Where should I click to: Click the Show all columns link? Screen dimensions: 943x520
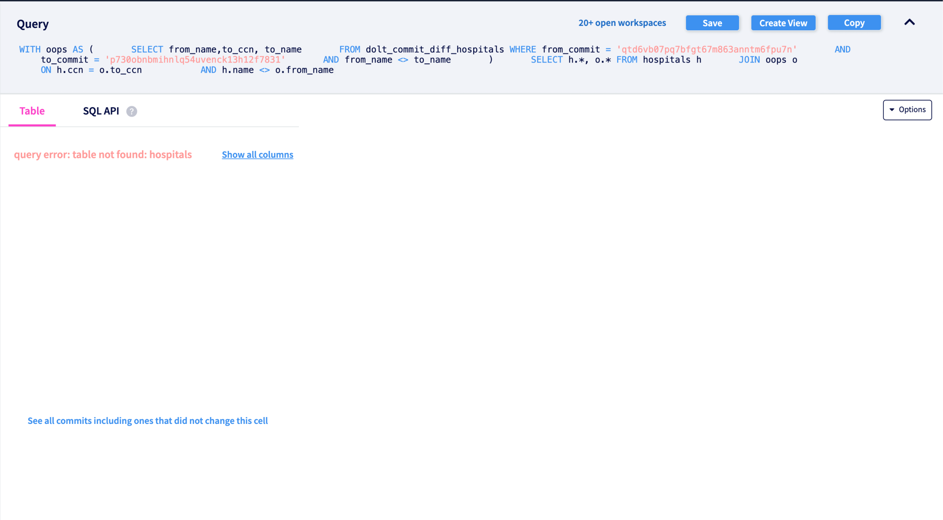(257, 155)
